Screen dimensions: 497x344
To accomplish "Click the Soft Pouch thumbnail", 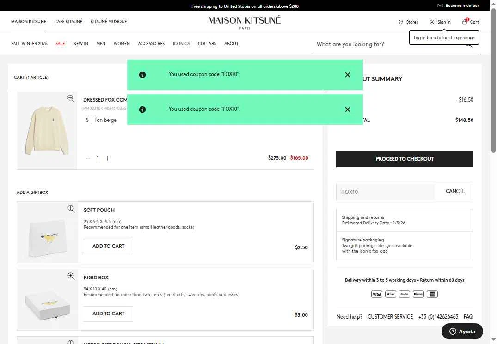I will pos(48,232).
